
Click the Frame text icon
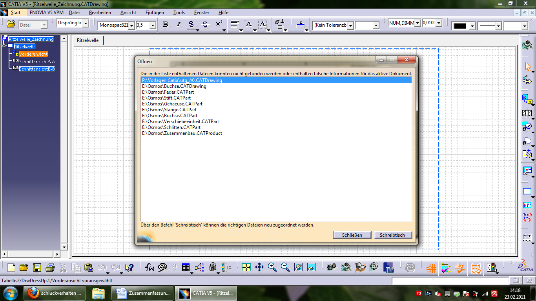pyautogui.click(x=263, y=24)
